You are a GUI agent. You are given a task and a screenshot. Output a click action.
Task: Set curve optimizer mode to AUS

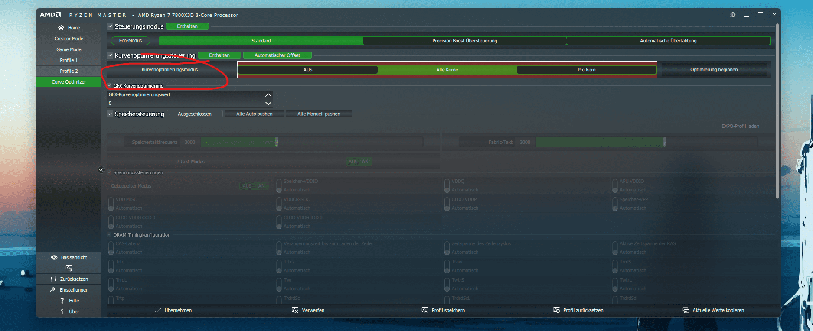[x=308, y=70]
